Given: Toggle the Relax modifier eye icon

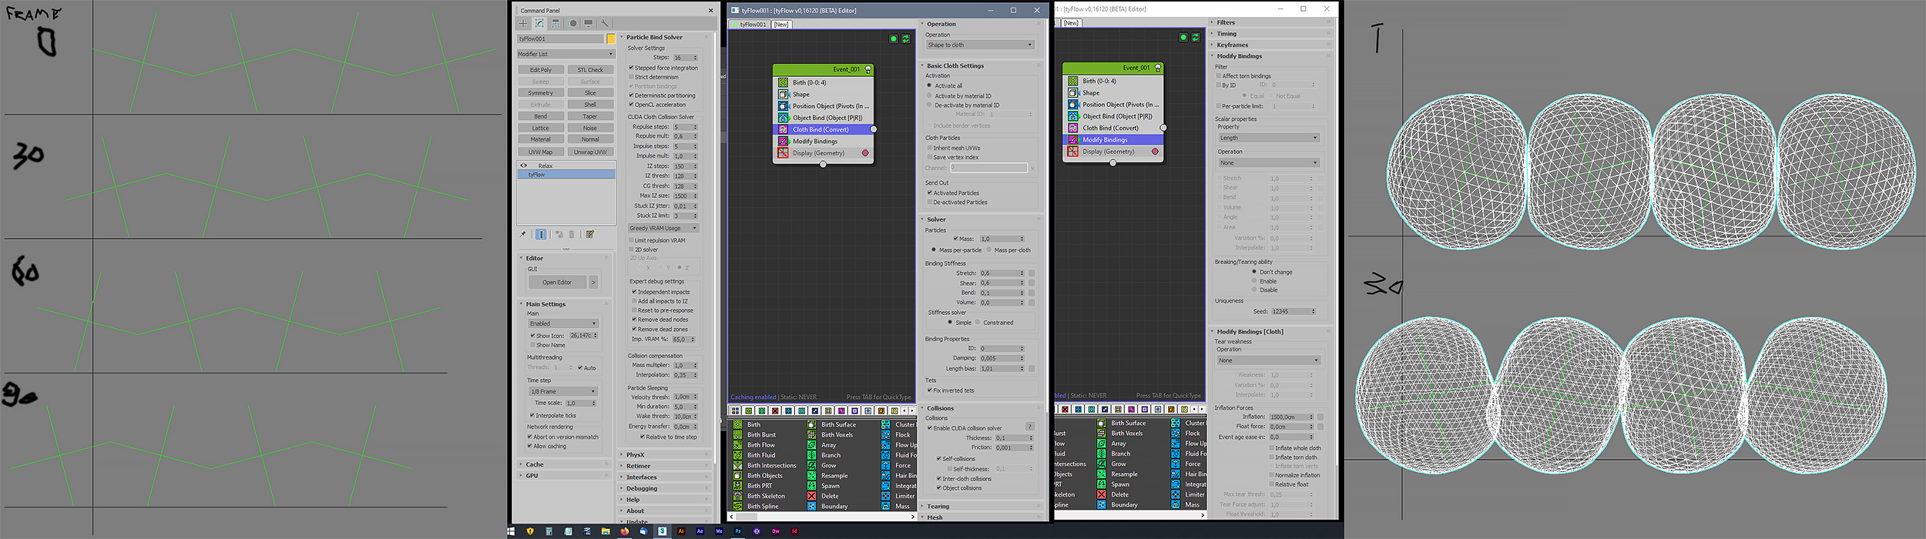Looking at the screenshot, I should click(524, 166).
